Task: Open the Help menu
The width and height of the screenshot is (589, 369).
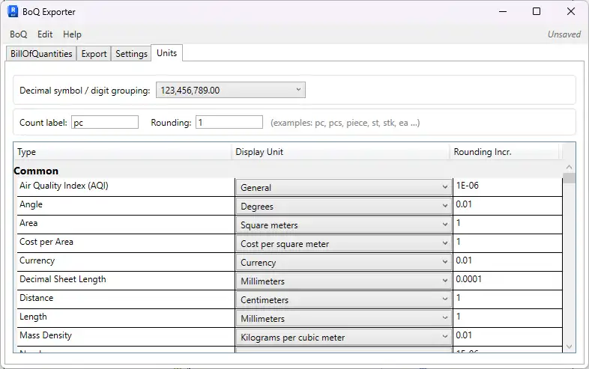Action: point(72,34)
